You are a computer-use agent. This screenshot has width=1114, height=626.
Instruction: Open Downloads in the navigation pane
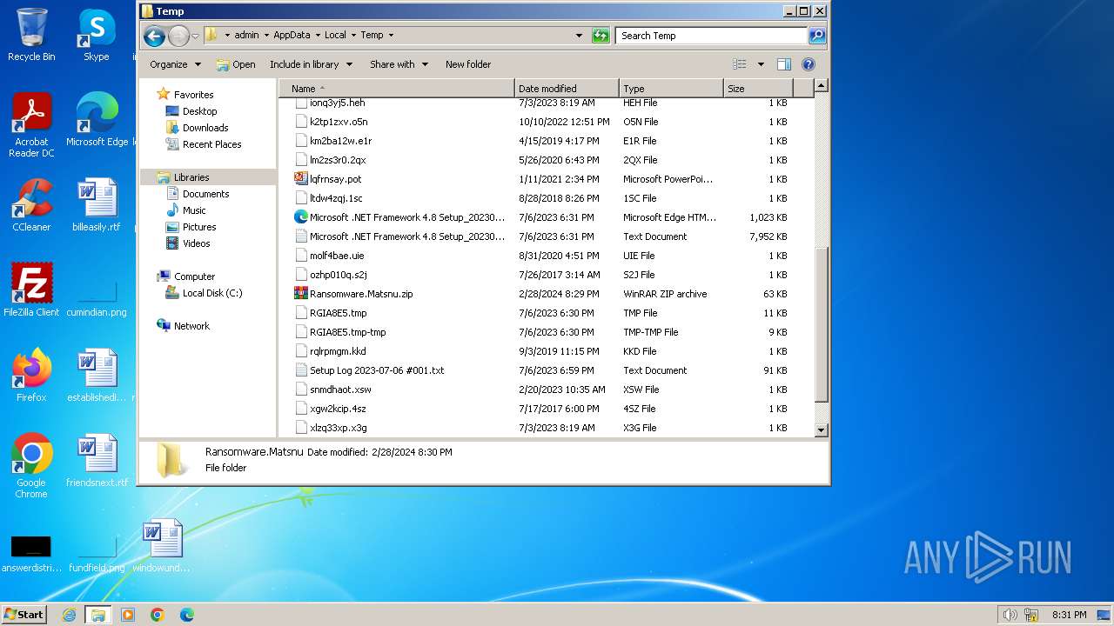click(205, 128)
